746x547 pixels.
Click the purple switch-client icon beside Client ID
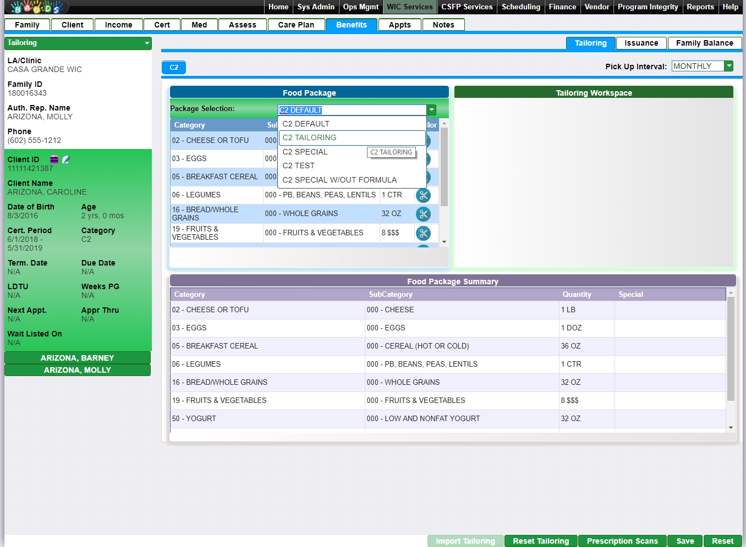point(54,159)
